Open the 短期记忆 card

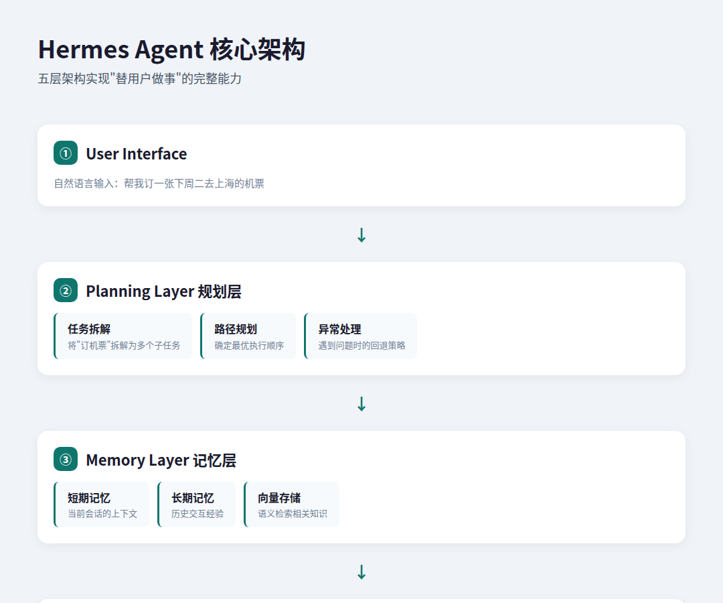(x=102, y=505)
